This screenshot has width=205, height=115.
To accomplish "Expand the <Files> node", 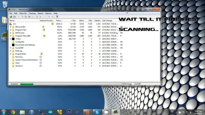I will (11, 39).
